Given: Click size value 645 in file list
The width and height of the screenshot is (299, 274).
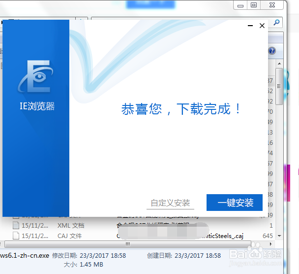Looking at the screenshot, I should point(268,236).
